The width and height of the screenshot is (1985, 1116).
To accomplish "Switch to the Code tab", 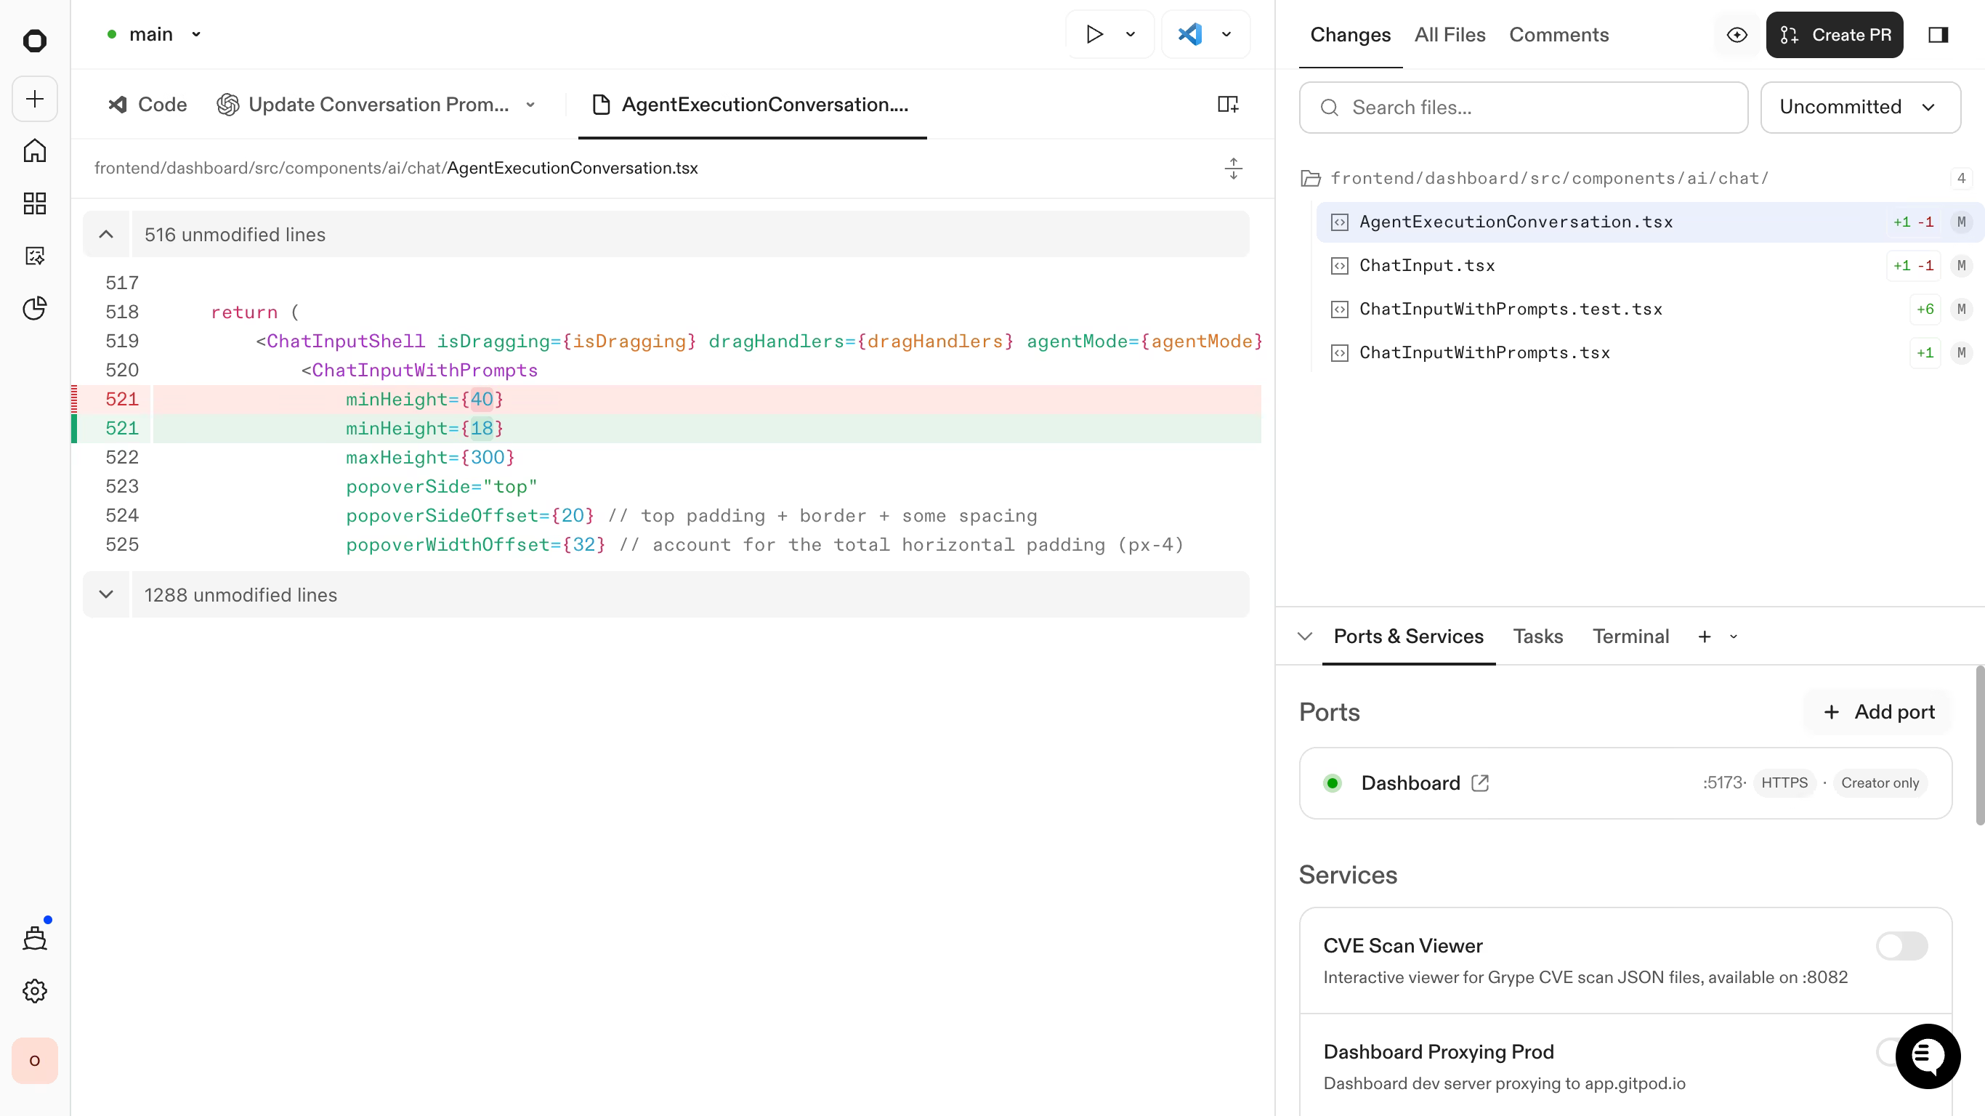I will click(x=147, y=105).
